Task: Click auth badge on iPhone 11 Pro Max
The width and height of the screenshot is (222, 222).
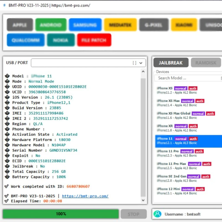Action: (207, 164)
